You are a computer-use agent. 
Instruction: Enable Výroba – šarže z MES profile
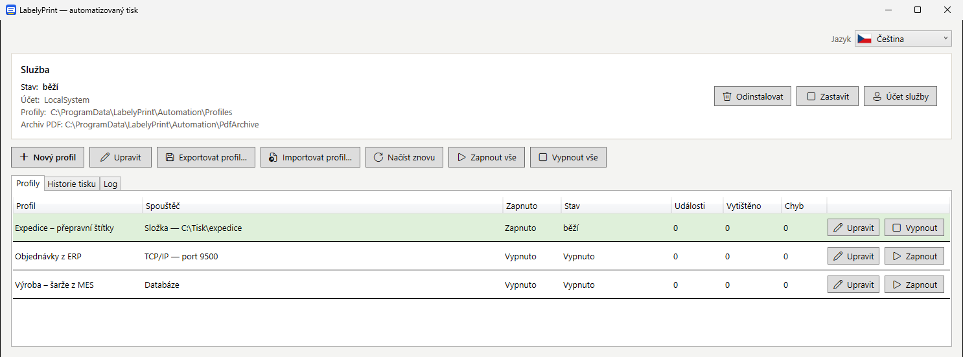point(914,285)
